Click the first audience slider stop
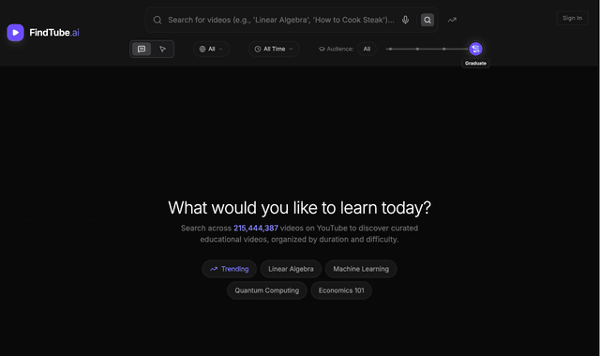The height and width of the screenshot is (356, 600). tap(390, 49)
